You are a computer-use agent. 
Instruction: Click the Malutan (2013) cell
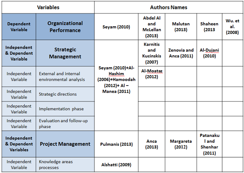pyautogui.click(x=181, y=27)
